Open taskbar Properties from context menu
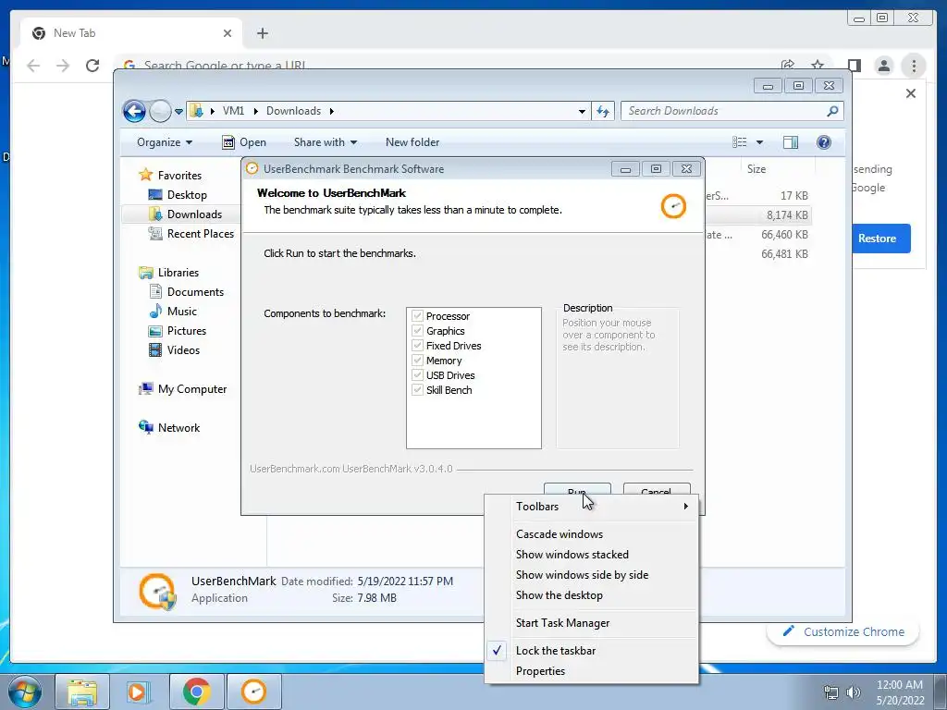Screen dimensions: 947x710 [x=592, y=671]
